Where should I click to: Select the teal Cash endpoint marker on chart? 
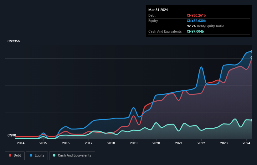251,120
